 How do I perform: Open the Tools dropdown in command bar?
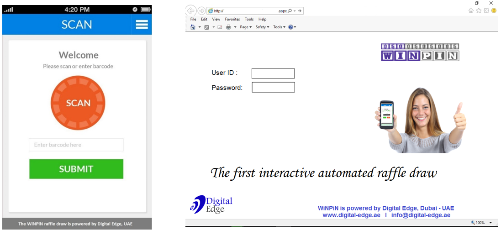(x=279, y=27)
